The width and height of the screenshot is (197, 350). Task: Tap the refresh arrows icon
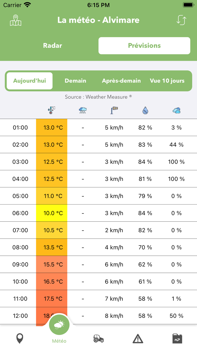[x=182, y=20]
